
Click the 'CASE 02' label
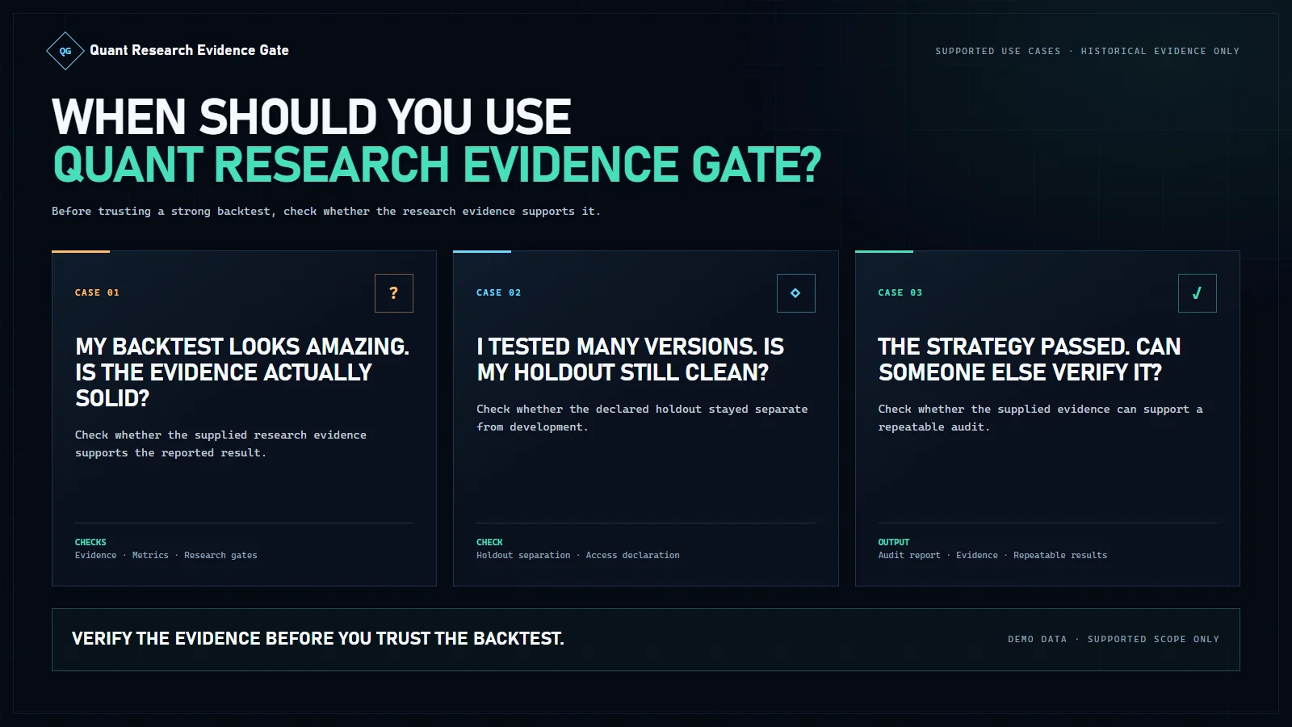click(x=499, y=292)
